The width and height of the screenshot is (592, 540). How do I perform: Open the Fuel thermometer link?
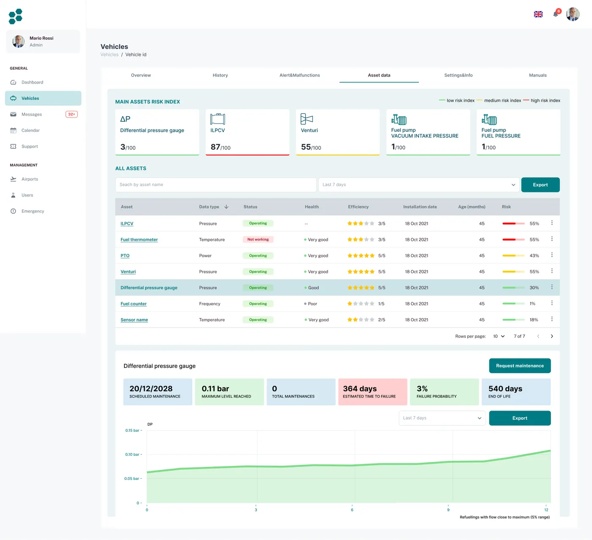pyautogui.click(x=139, y=240)
